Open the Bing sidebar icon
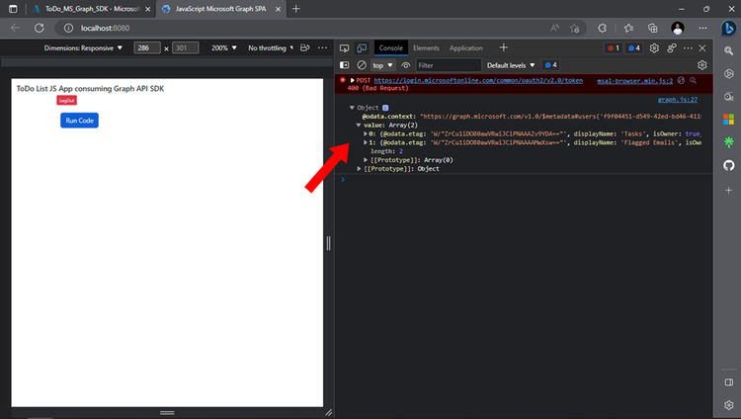The width and height of the screenshot is (741, 419). coord(728,28)
